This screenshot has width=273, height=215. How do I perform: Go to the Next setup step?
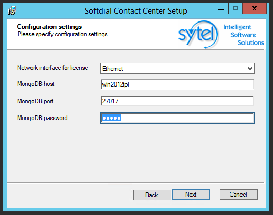click(x=191, y=195)
